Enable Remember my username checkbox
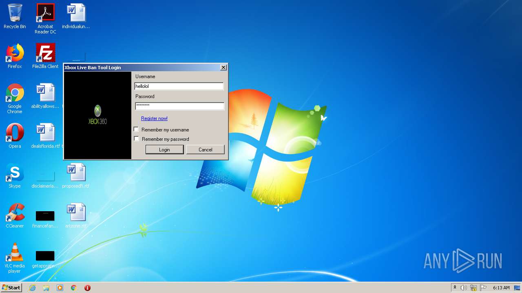The width and height of the screenshot is (522, 293). pyautogui.click(x=136, y=129)
